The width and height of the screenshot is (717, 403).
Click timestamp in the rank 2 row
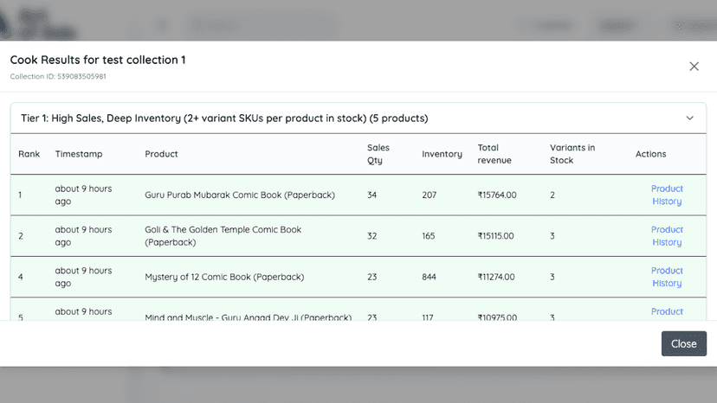point(83,236)
